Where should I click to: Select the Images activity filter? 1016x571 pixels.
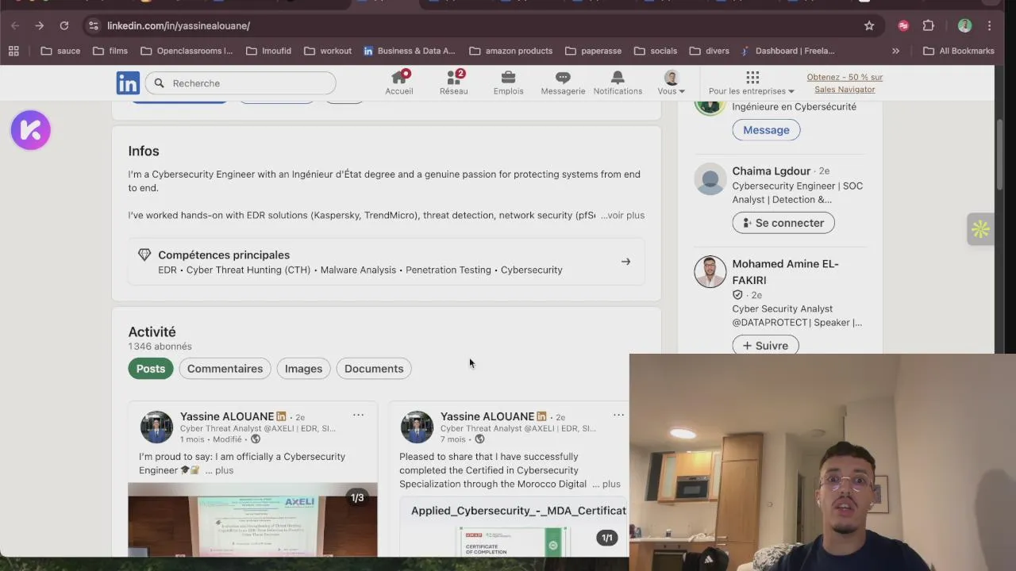pyautogui.click(x=303, y=369)
